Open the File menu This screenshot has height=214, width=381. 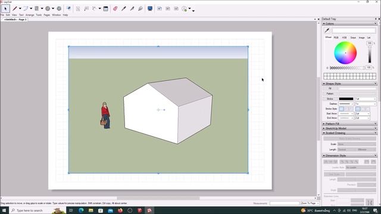(x=2, y=15)
